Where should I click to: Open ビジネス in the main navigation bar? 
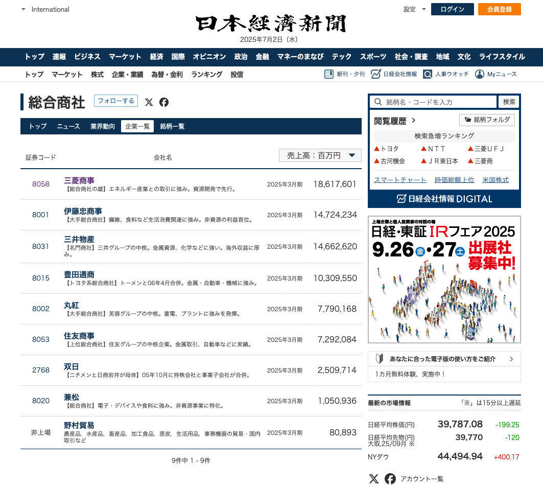[x=87, y=57]
